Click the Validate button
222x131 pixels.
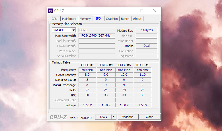tap(128, 117)
